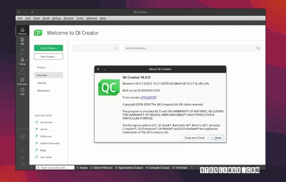Screen dimensions: 286x182
Task: Click the kit selector monitor icon
Action: (22, 136)
